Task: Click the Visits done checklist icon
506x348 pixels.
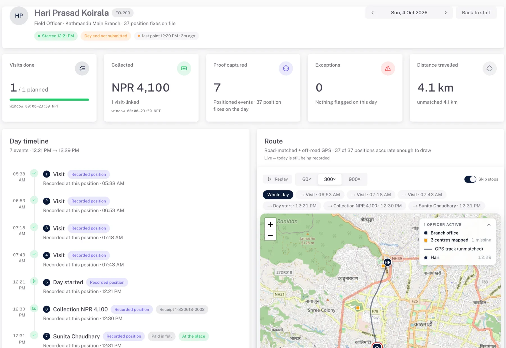Action: 82,68
